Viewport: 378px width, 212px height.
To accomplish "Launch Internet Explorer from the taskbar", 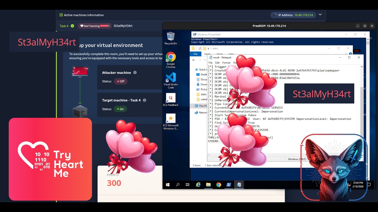I will pyautogui.click(x=198, y=185).
